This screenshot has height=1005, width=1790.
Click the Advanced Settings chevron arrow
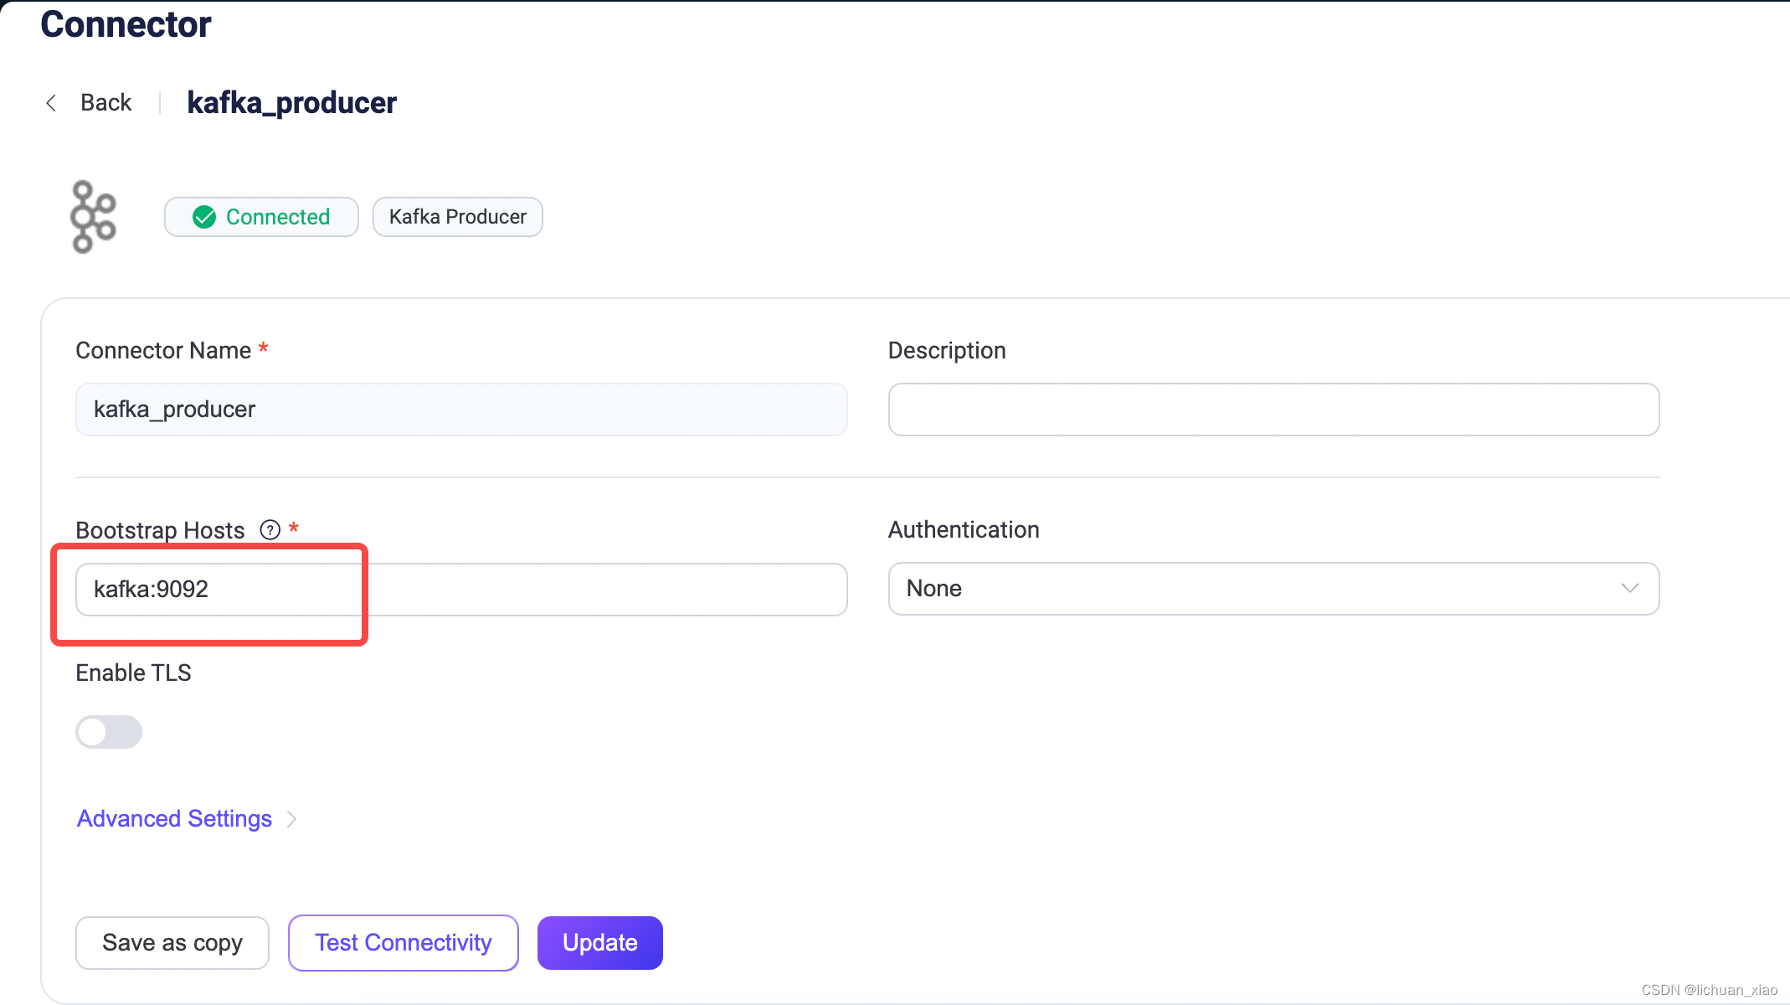pos(291,819)
